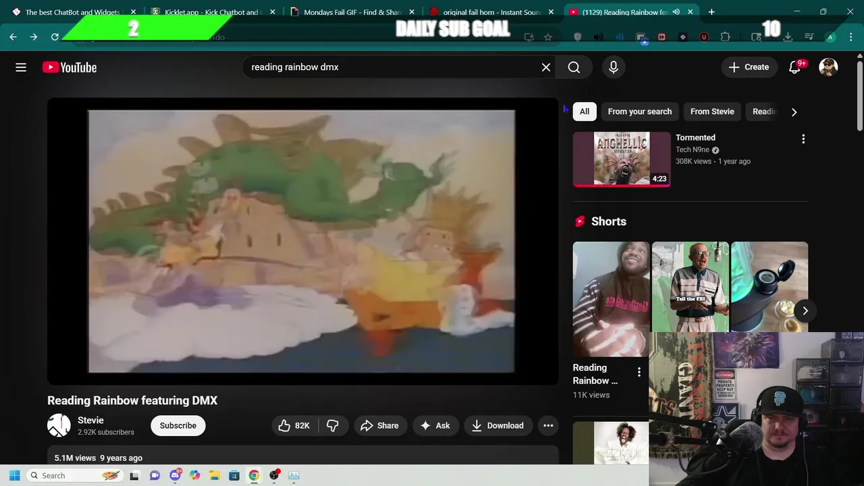Open the Tech N9ne channel link
This screenshot has height=486, width=864.
coord(693,150)
